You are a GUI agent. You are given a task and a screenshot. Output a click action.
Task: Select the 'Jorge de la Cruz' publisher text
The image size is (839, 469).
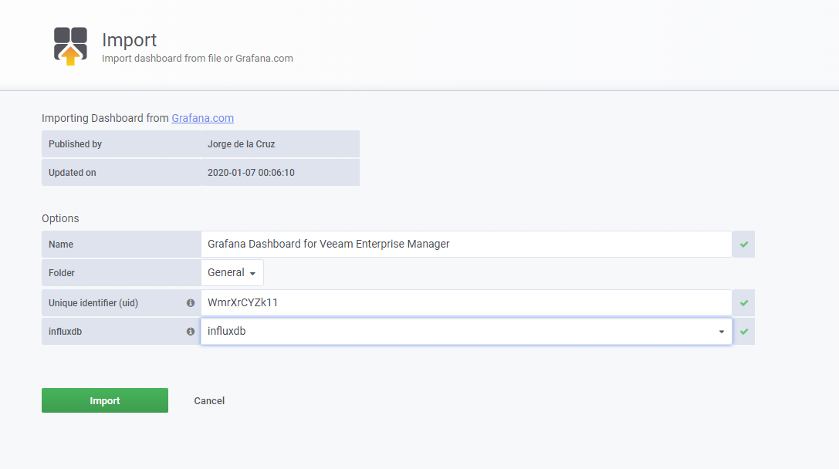pos(242,143)
